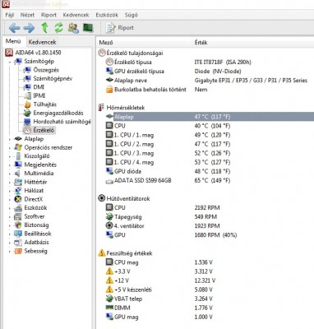Click the Érzékelő sensor icon in tree
Viewport: 314px width, 329px height.
click(27, 130)
